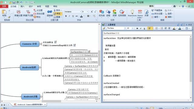Viewport: 194px width, 109px height.
Task: Click notes pane font color A swatch
Action: tap(180, 28)
